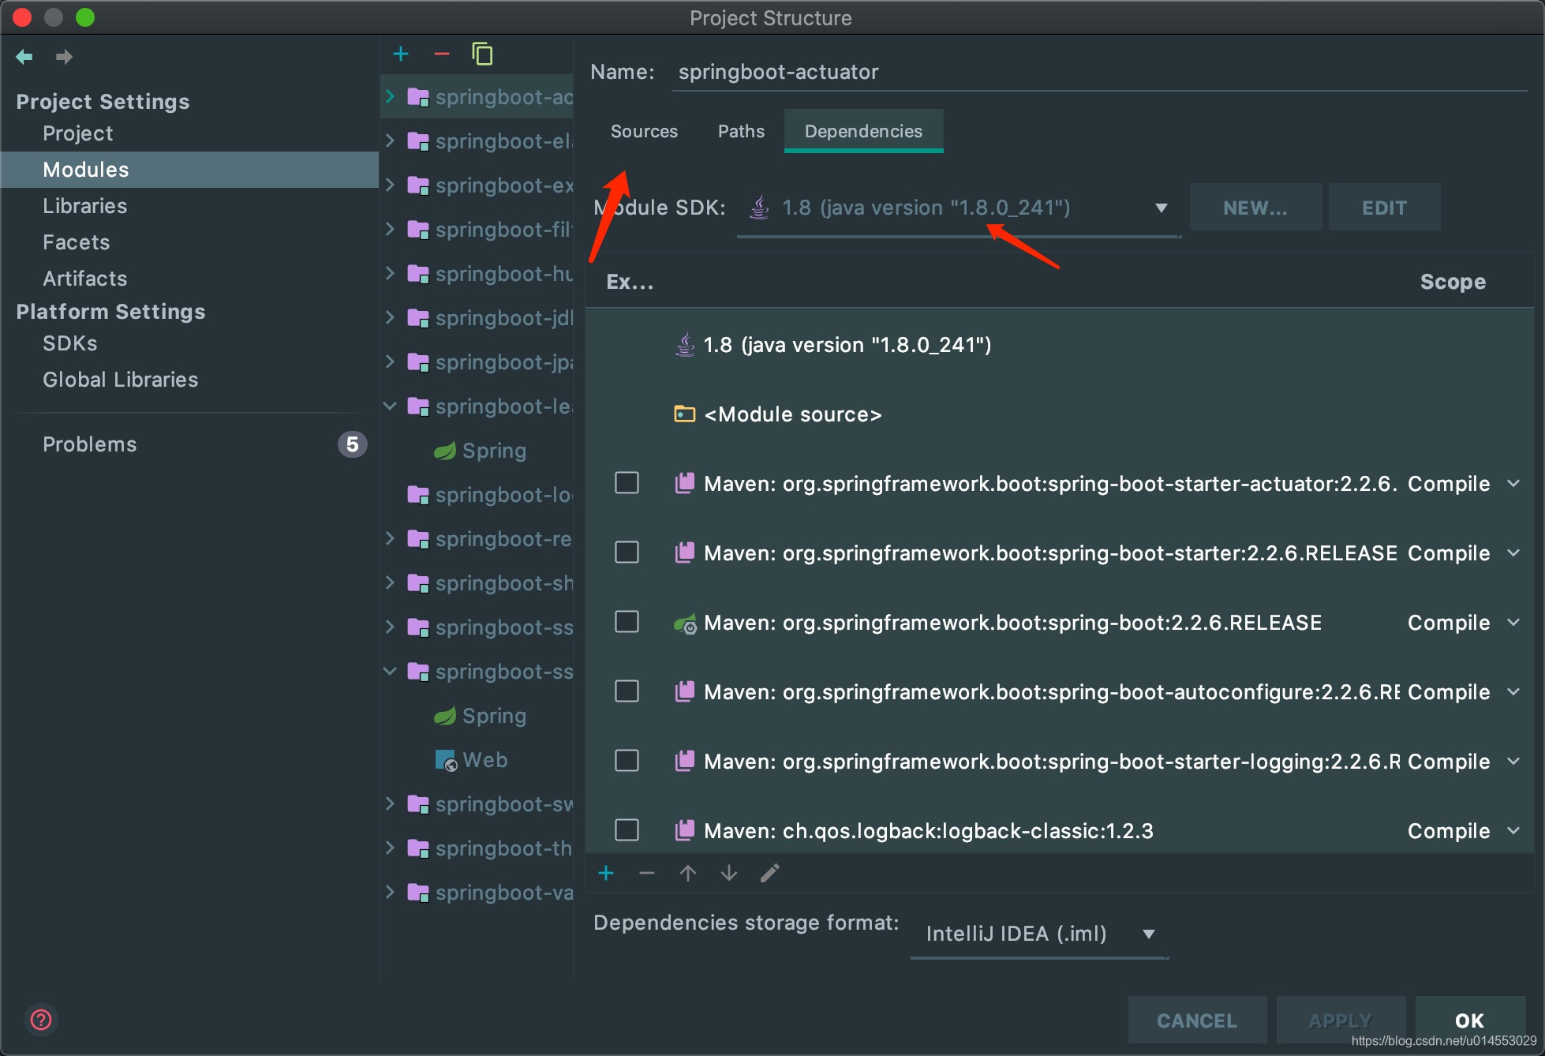Expand the springboot-va module node

(390, 892)
